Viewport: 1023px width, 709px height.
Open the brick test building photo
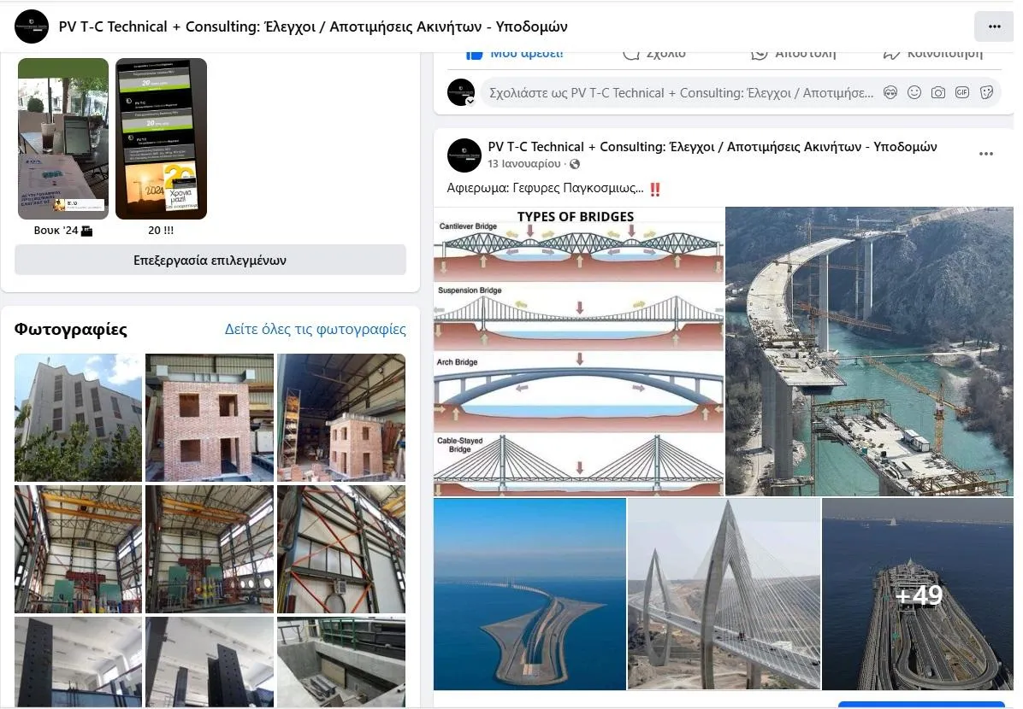tap(210, 418)
